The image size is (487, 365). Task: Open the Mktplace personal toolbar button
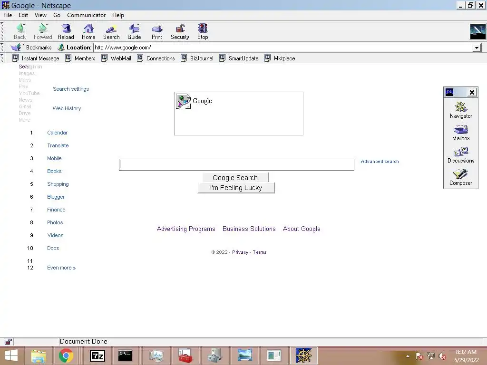pyautogui.click(x=280, y=58)
